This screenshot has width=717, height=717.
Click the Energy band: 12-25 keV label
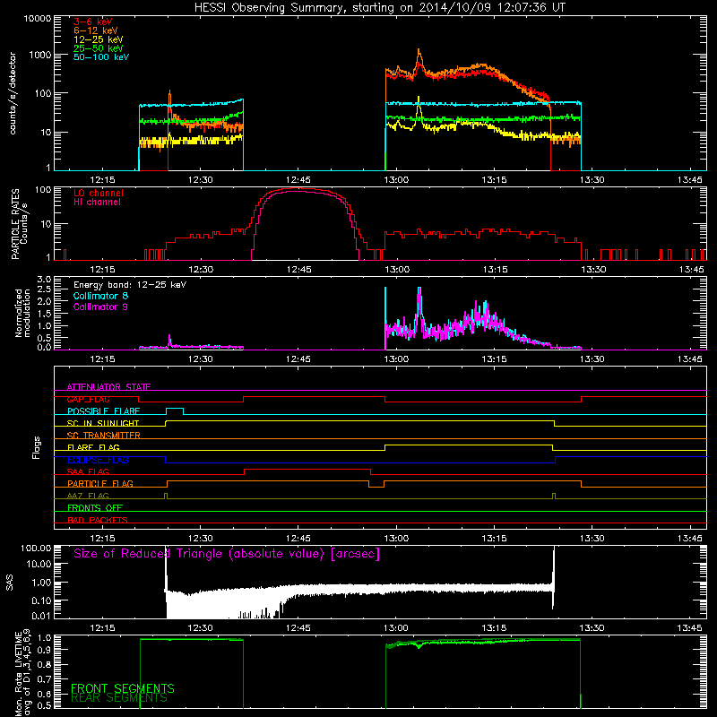coord(130,285)
